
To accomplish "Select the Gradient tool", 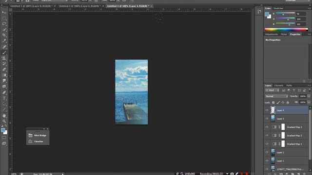I will coord(4,75).
